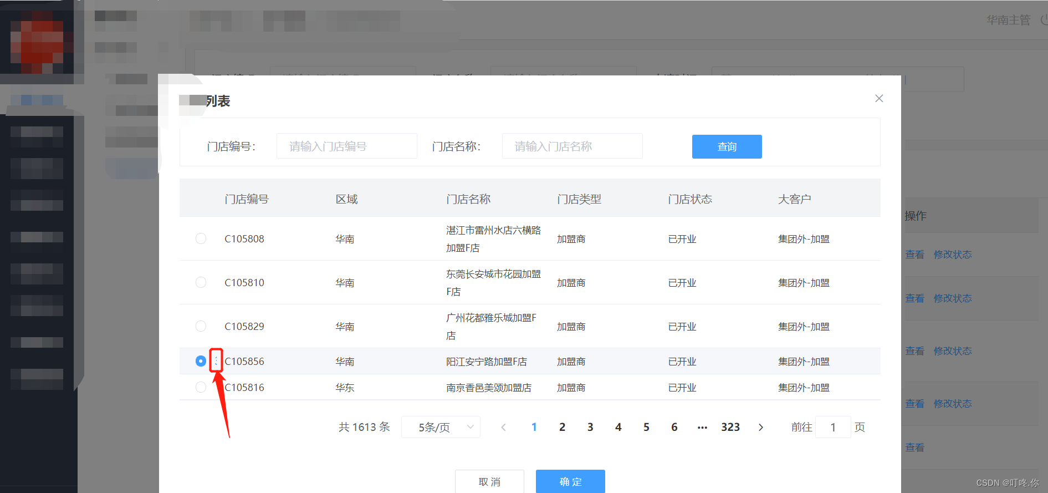Click store number C105816 cell
Screen dimensions: 1048x493
pos(244,388)
